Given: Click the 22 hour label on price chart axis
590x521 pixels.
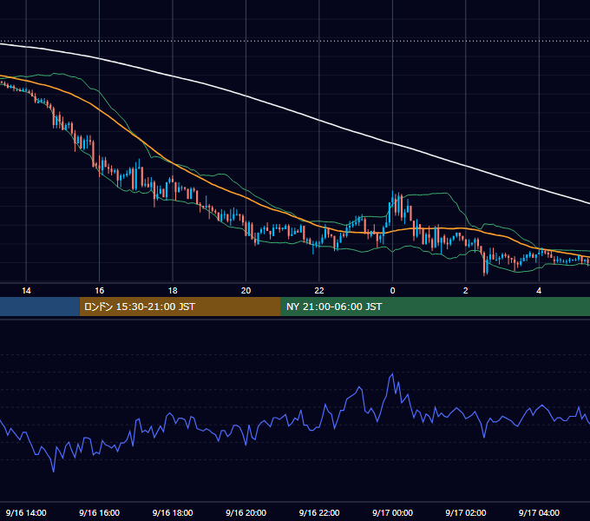Looking at the screenshot, I should coord(319,291).
